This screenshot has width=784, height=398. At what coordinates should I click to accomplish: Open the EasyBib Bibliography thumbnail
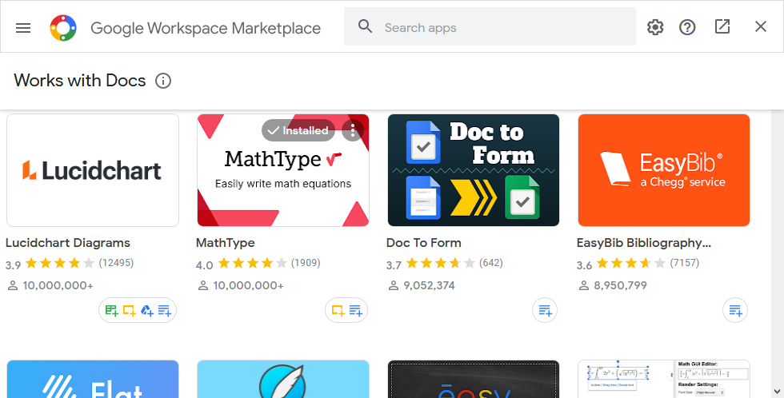pyautogui.click(x=663, y=170)
